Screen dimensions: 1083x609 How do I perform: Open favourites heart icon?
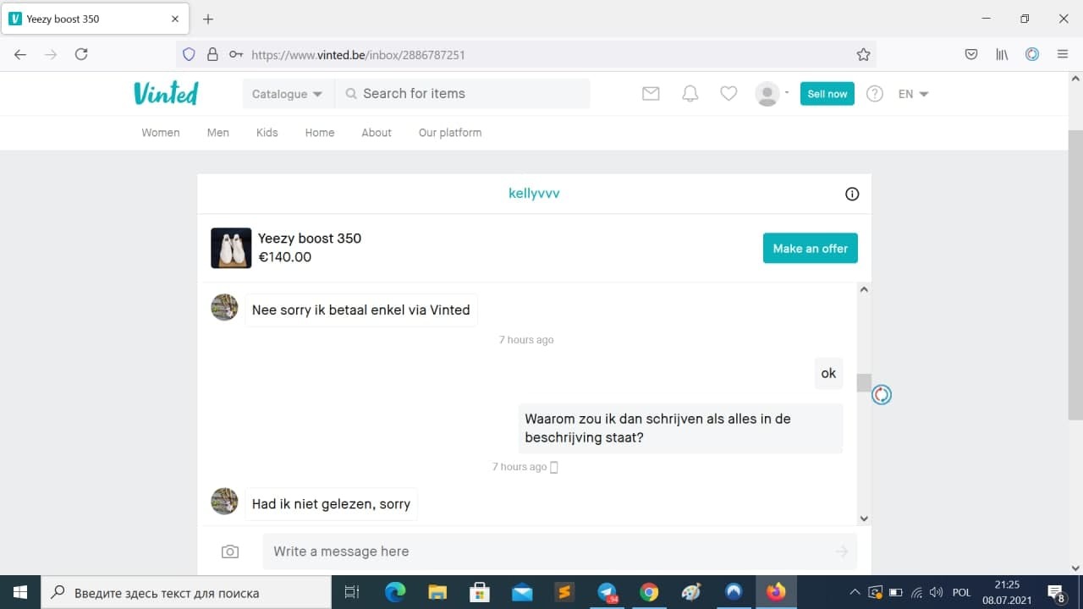click(728, 94)
